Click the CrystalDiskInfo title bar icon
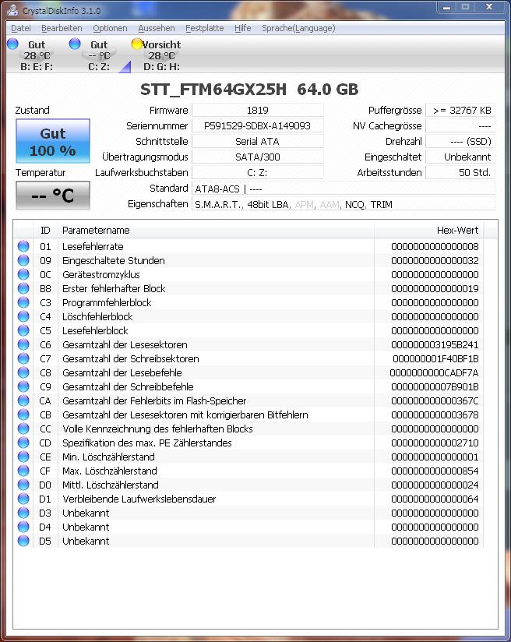511x642 pixels. coord(12,10)
